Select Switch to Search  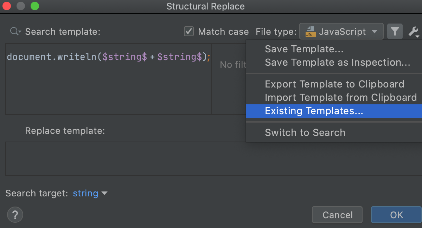(x=305, y=132)
